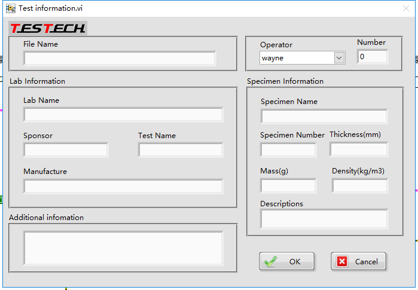Click into the Lab Name text box
The image size is (418, 290).
[x=123, y=115]
